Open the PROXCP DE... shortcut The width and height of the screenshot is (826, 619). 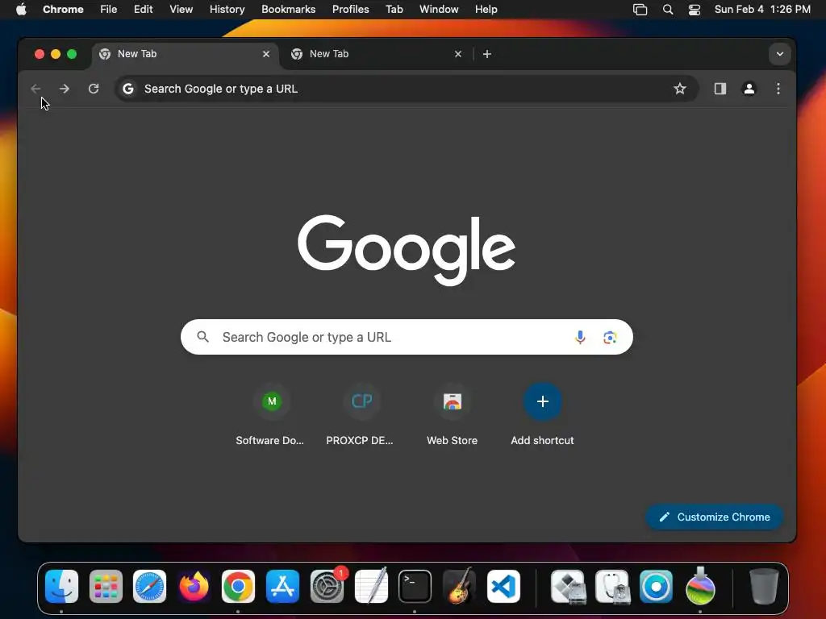click(361, 415)
